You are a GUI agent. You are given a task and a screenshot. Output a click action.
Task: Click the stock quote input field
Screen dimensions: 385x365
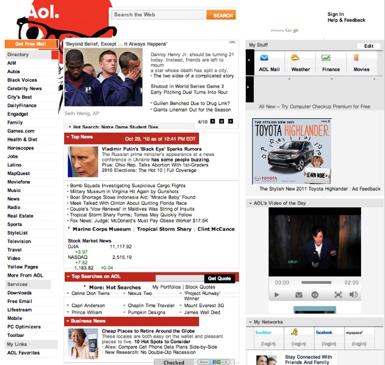tap(180, 278)
